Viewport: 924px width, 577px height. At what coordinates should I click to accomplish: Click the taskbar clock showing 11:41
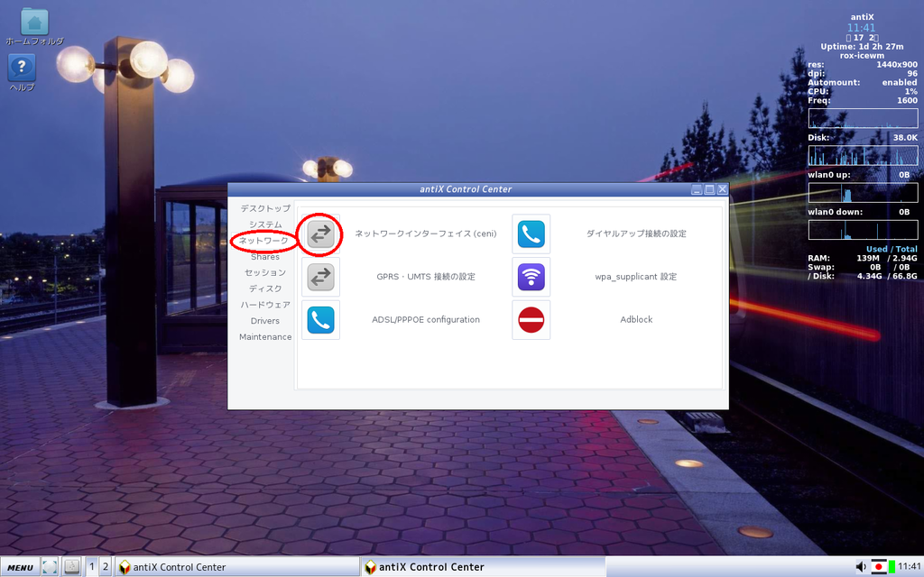(910, 566)
